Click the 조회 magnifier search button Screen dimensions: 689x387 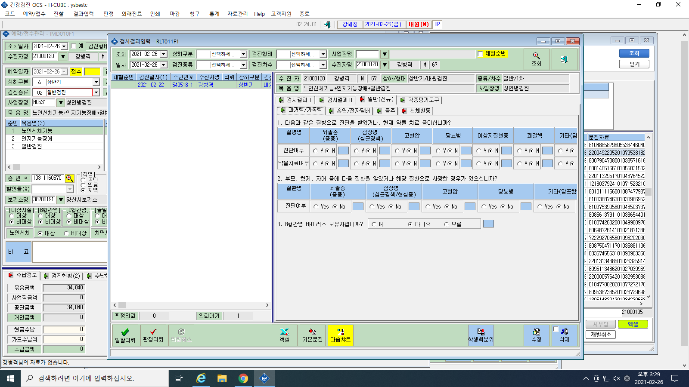click(536, 59)
